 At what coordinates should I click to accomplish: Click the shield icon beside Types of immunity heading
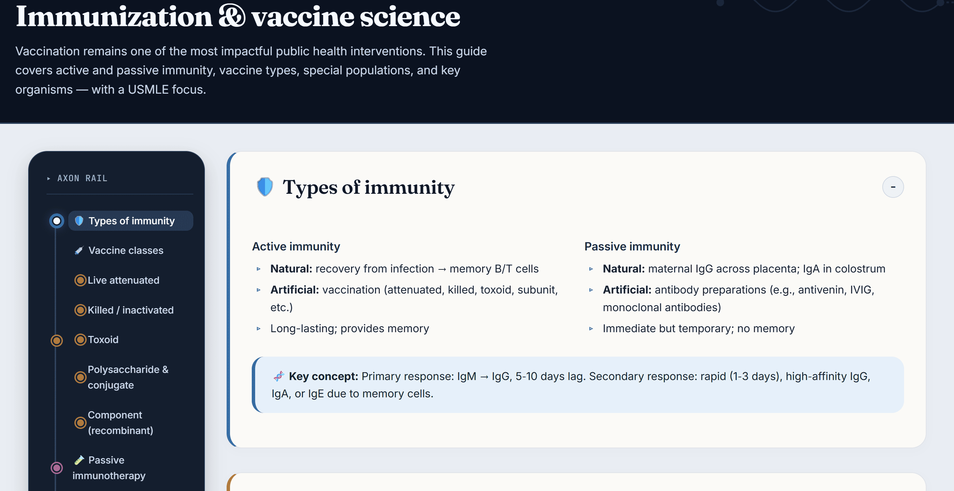pos(265,187)
